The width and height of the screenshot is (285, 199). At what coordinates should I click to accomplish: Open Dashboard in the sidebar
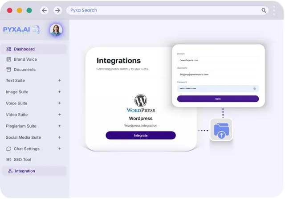coord(34,49)
